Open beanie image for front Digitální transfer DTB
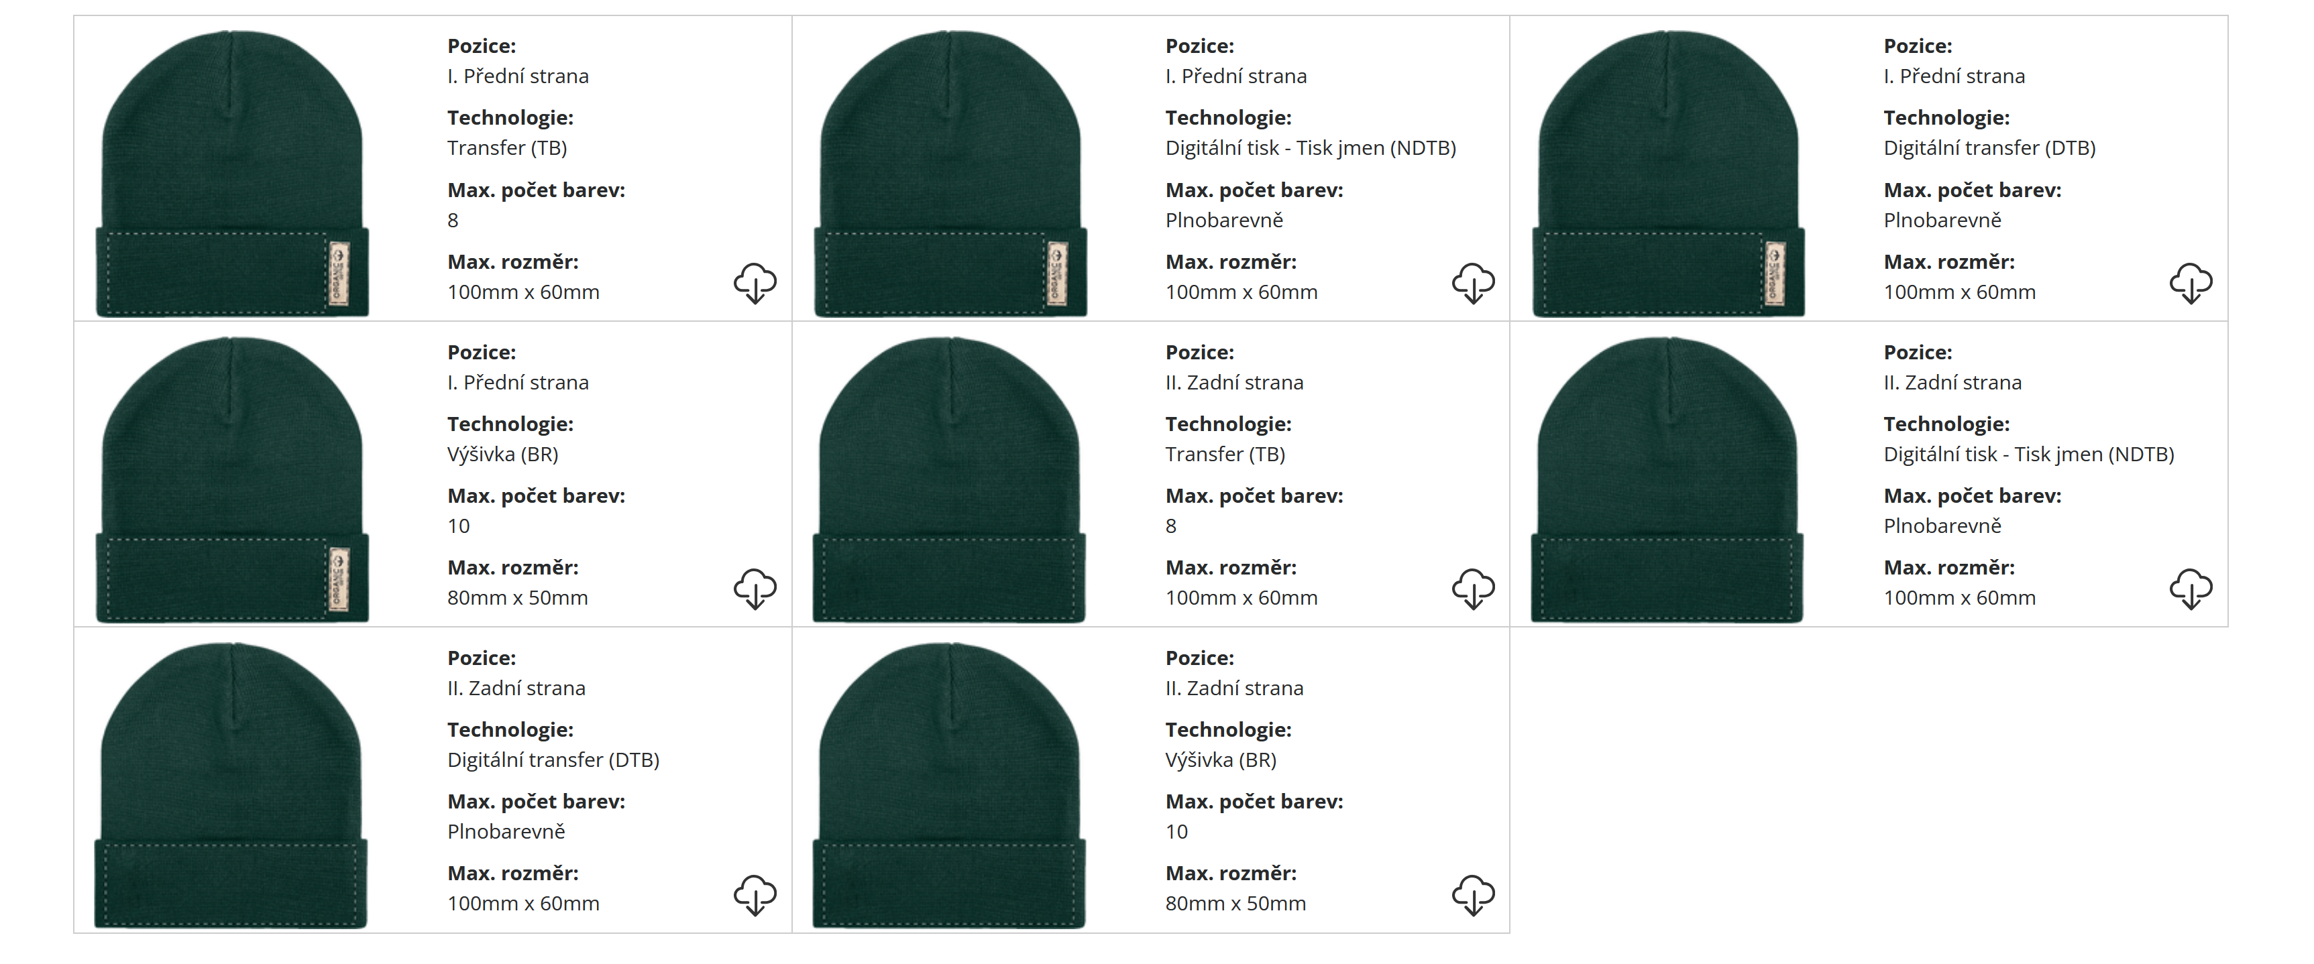2314x964 pixels. [1668, 173]
